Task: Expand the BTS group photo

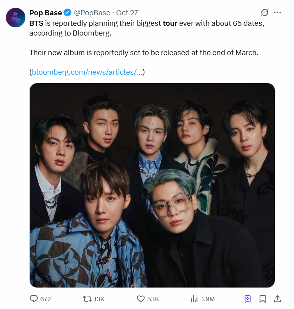Action: (152, 186)
